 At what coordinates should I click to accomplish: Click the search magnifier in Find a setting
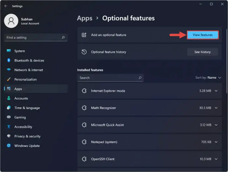click(63, 37)
